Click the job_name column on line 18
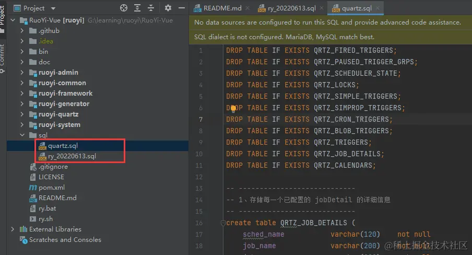This screenshot has height=255, width=472. pyautogui.click(x=259, y=246)
